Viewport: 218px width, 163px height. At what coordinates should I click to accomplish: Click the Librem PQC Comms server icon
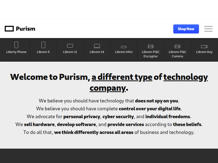click(x=177, y=46)
